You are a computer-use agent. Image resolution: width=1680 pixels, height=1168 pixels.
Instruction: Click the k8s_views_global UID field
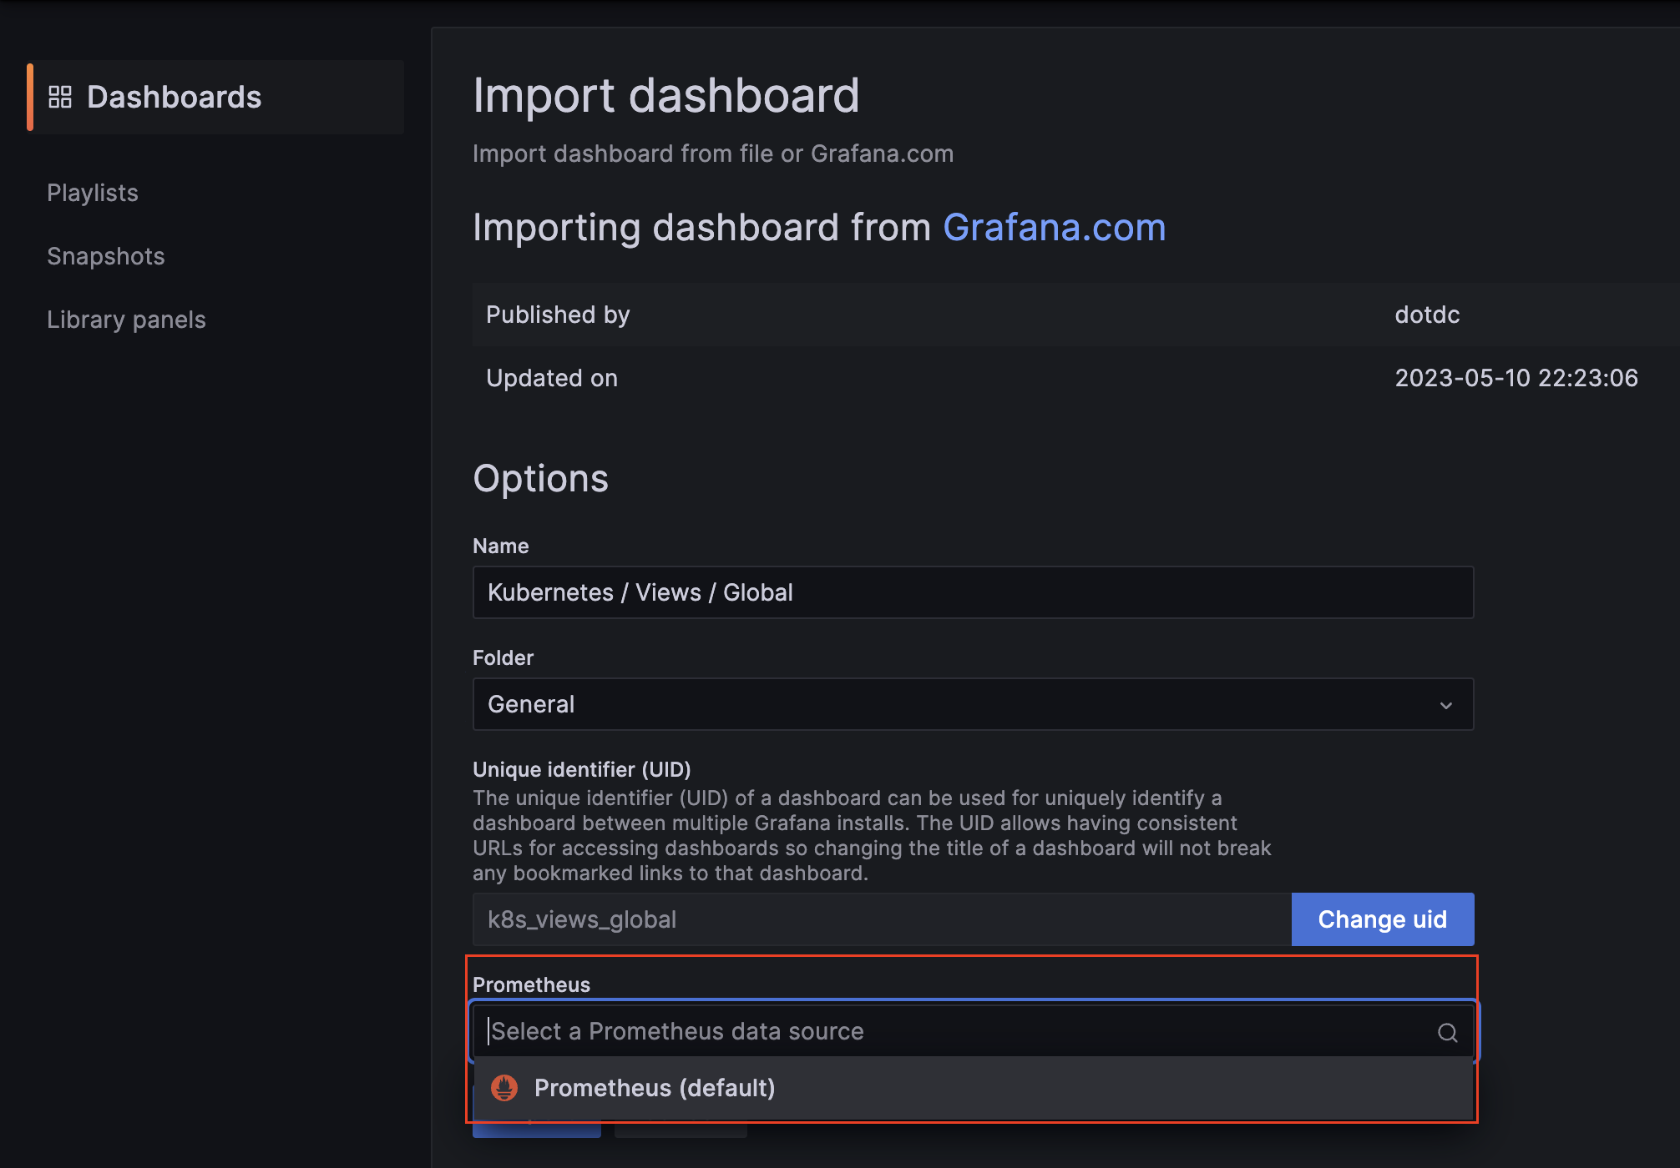(881, 919)
